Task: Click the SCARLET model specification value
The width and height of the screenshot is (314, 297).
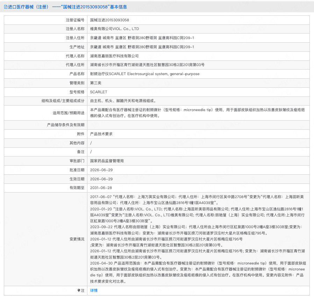Action: [99, 92]
